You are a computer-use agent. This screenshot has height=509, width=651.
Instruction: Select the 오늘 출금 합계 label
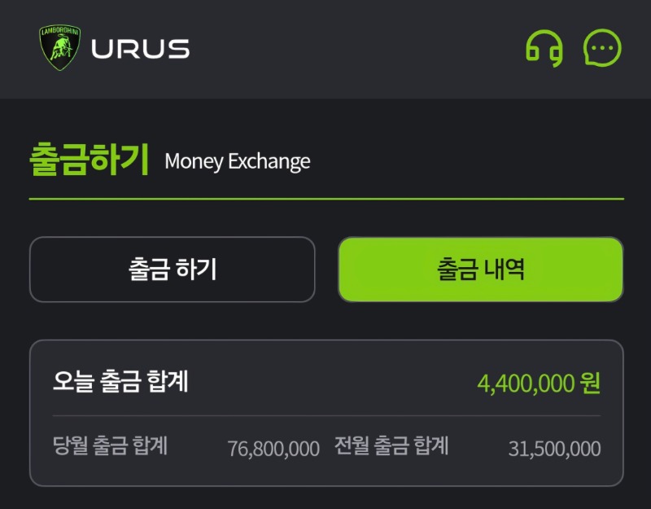(x=120, y=381)
